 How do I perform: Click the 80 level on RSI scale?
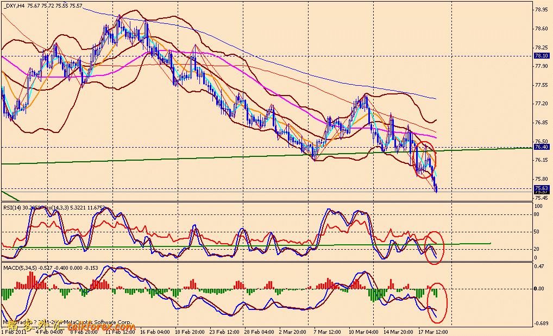536,214
